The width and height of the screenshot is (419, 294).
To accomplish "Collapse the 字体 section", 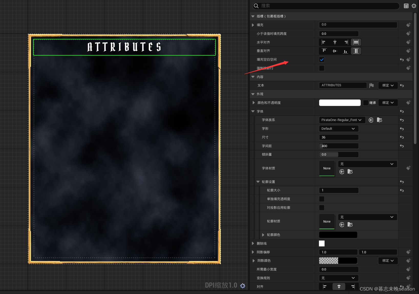I will coord(253,111).
